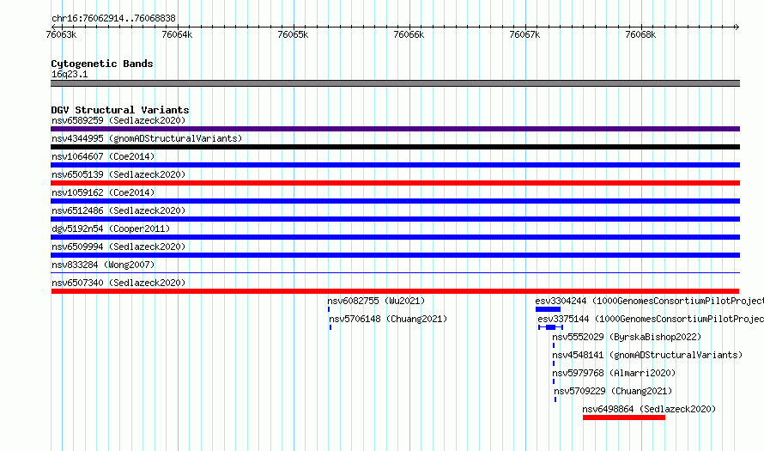
Task: Select the nsv1059162 (Coe2014) blue bar
Action: coord(395,201)
